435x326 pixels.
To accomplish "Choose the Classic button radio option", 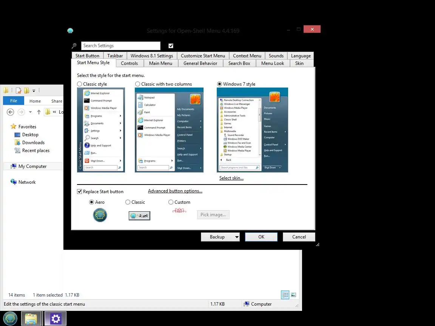I will pos(128,202).
